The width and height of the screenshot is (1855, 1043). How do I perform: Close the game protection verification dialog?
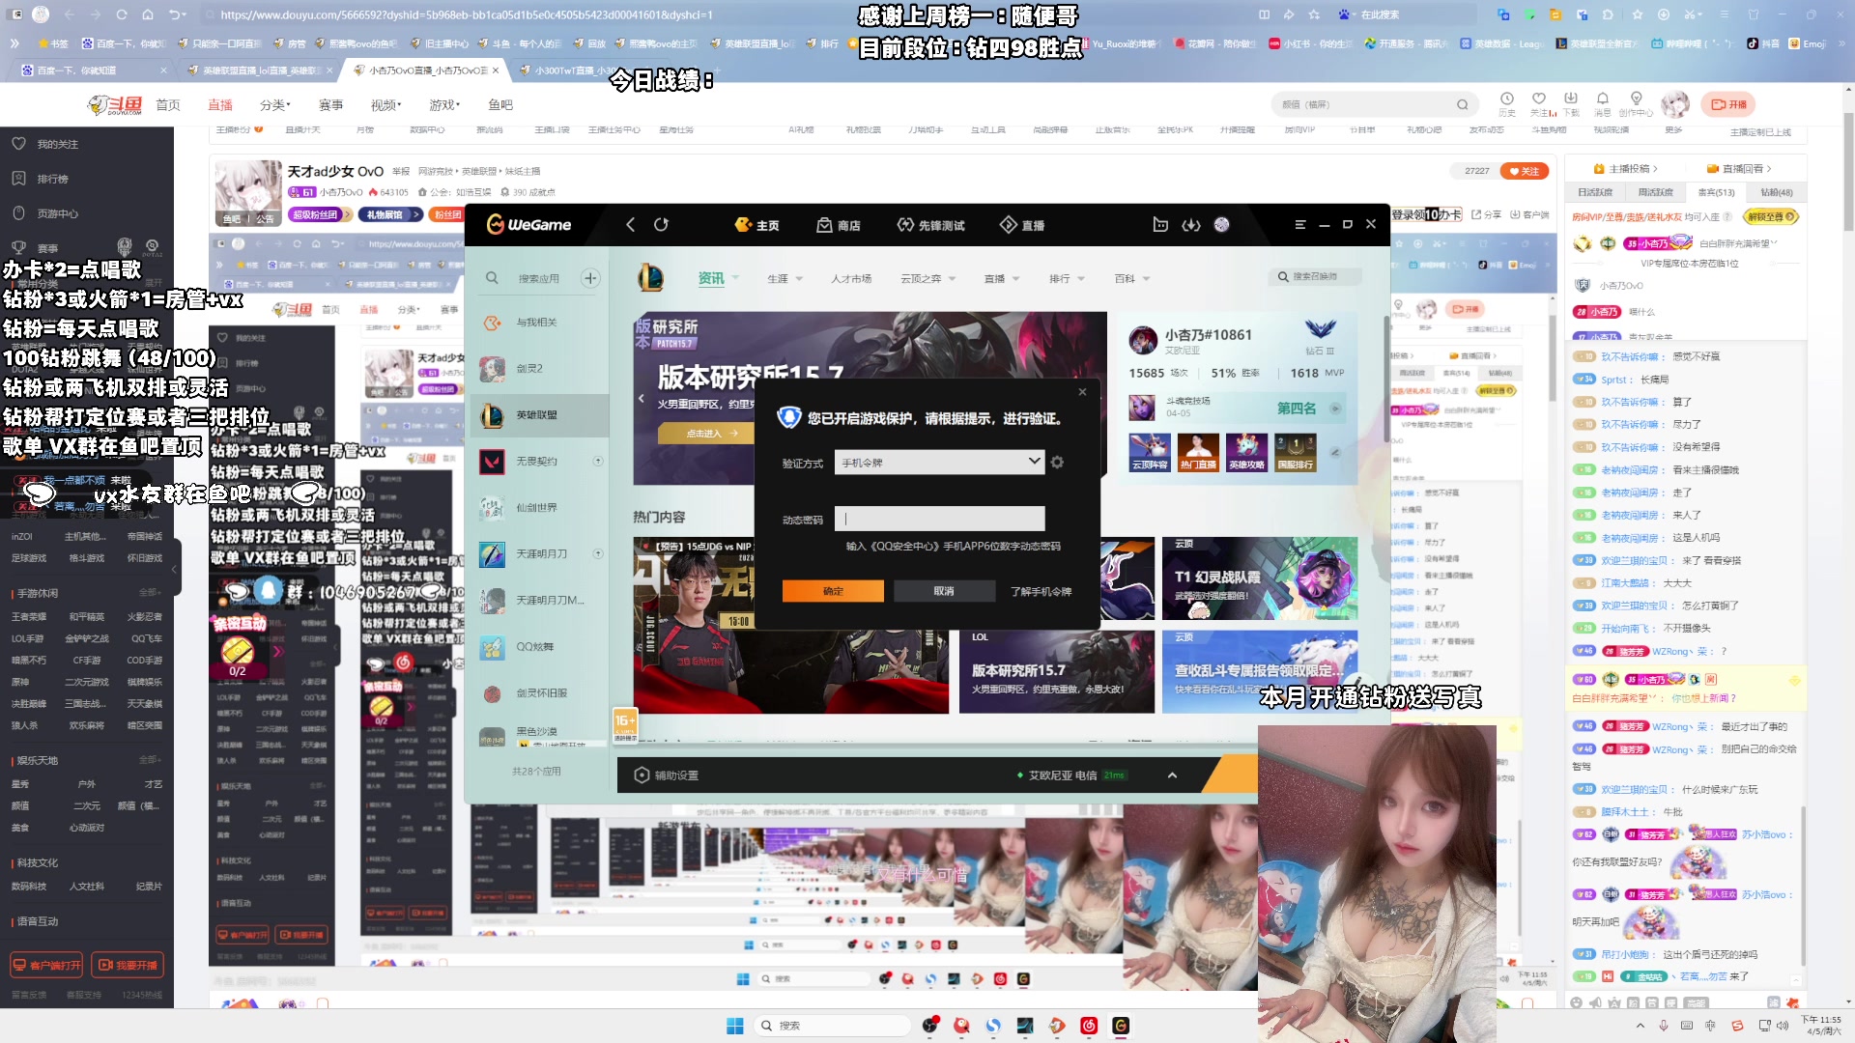(1082, 392)
